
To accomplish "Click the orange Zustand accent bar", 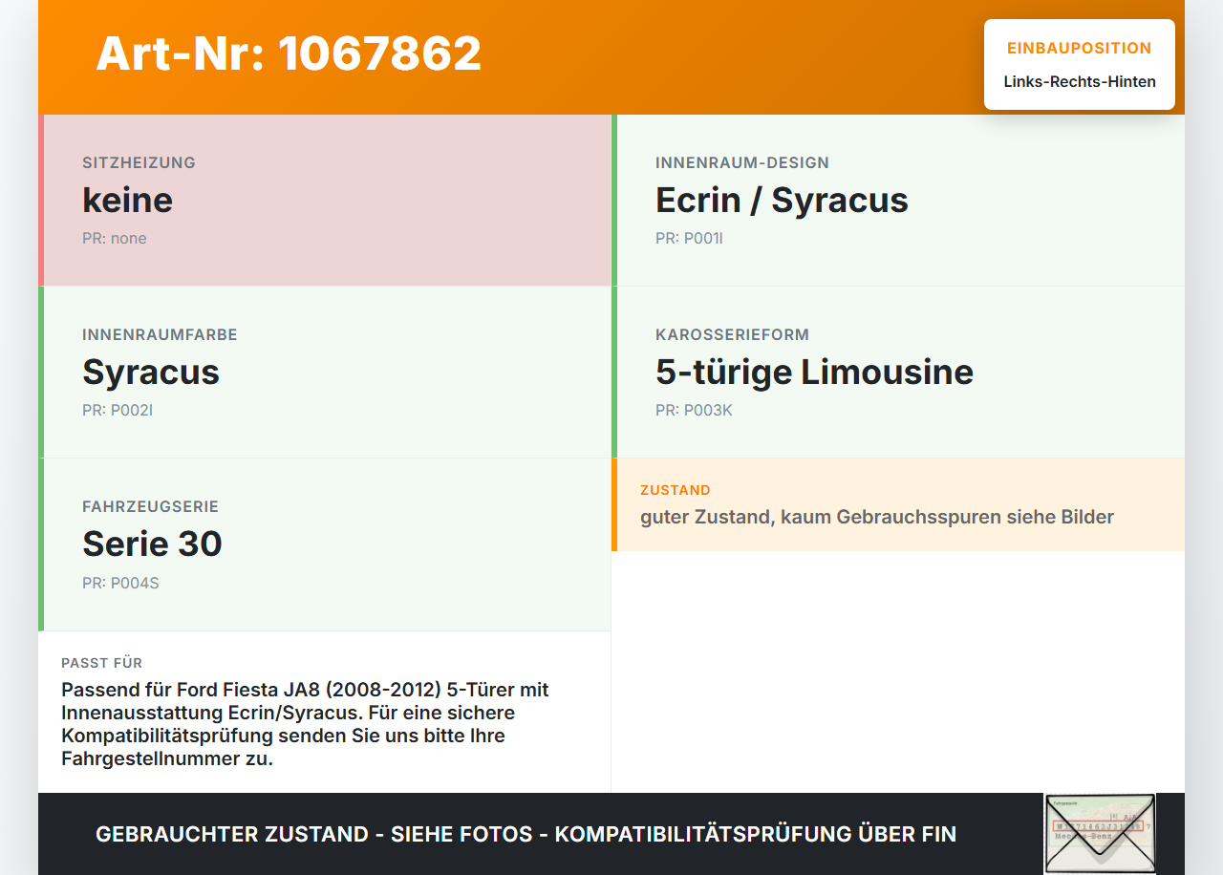I will click(614, 504).
